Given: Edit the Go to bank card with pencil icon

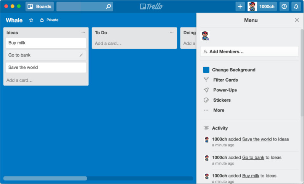Looking at the screenshot, I should pos(81,55).
